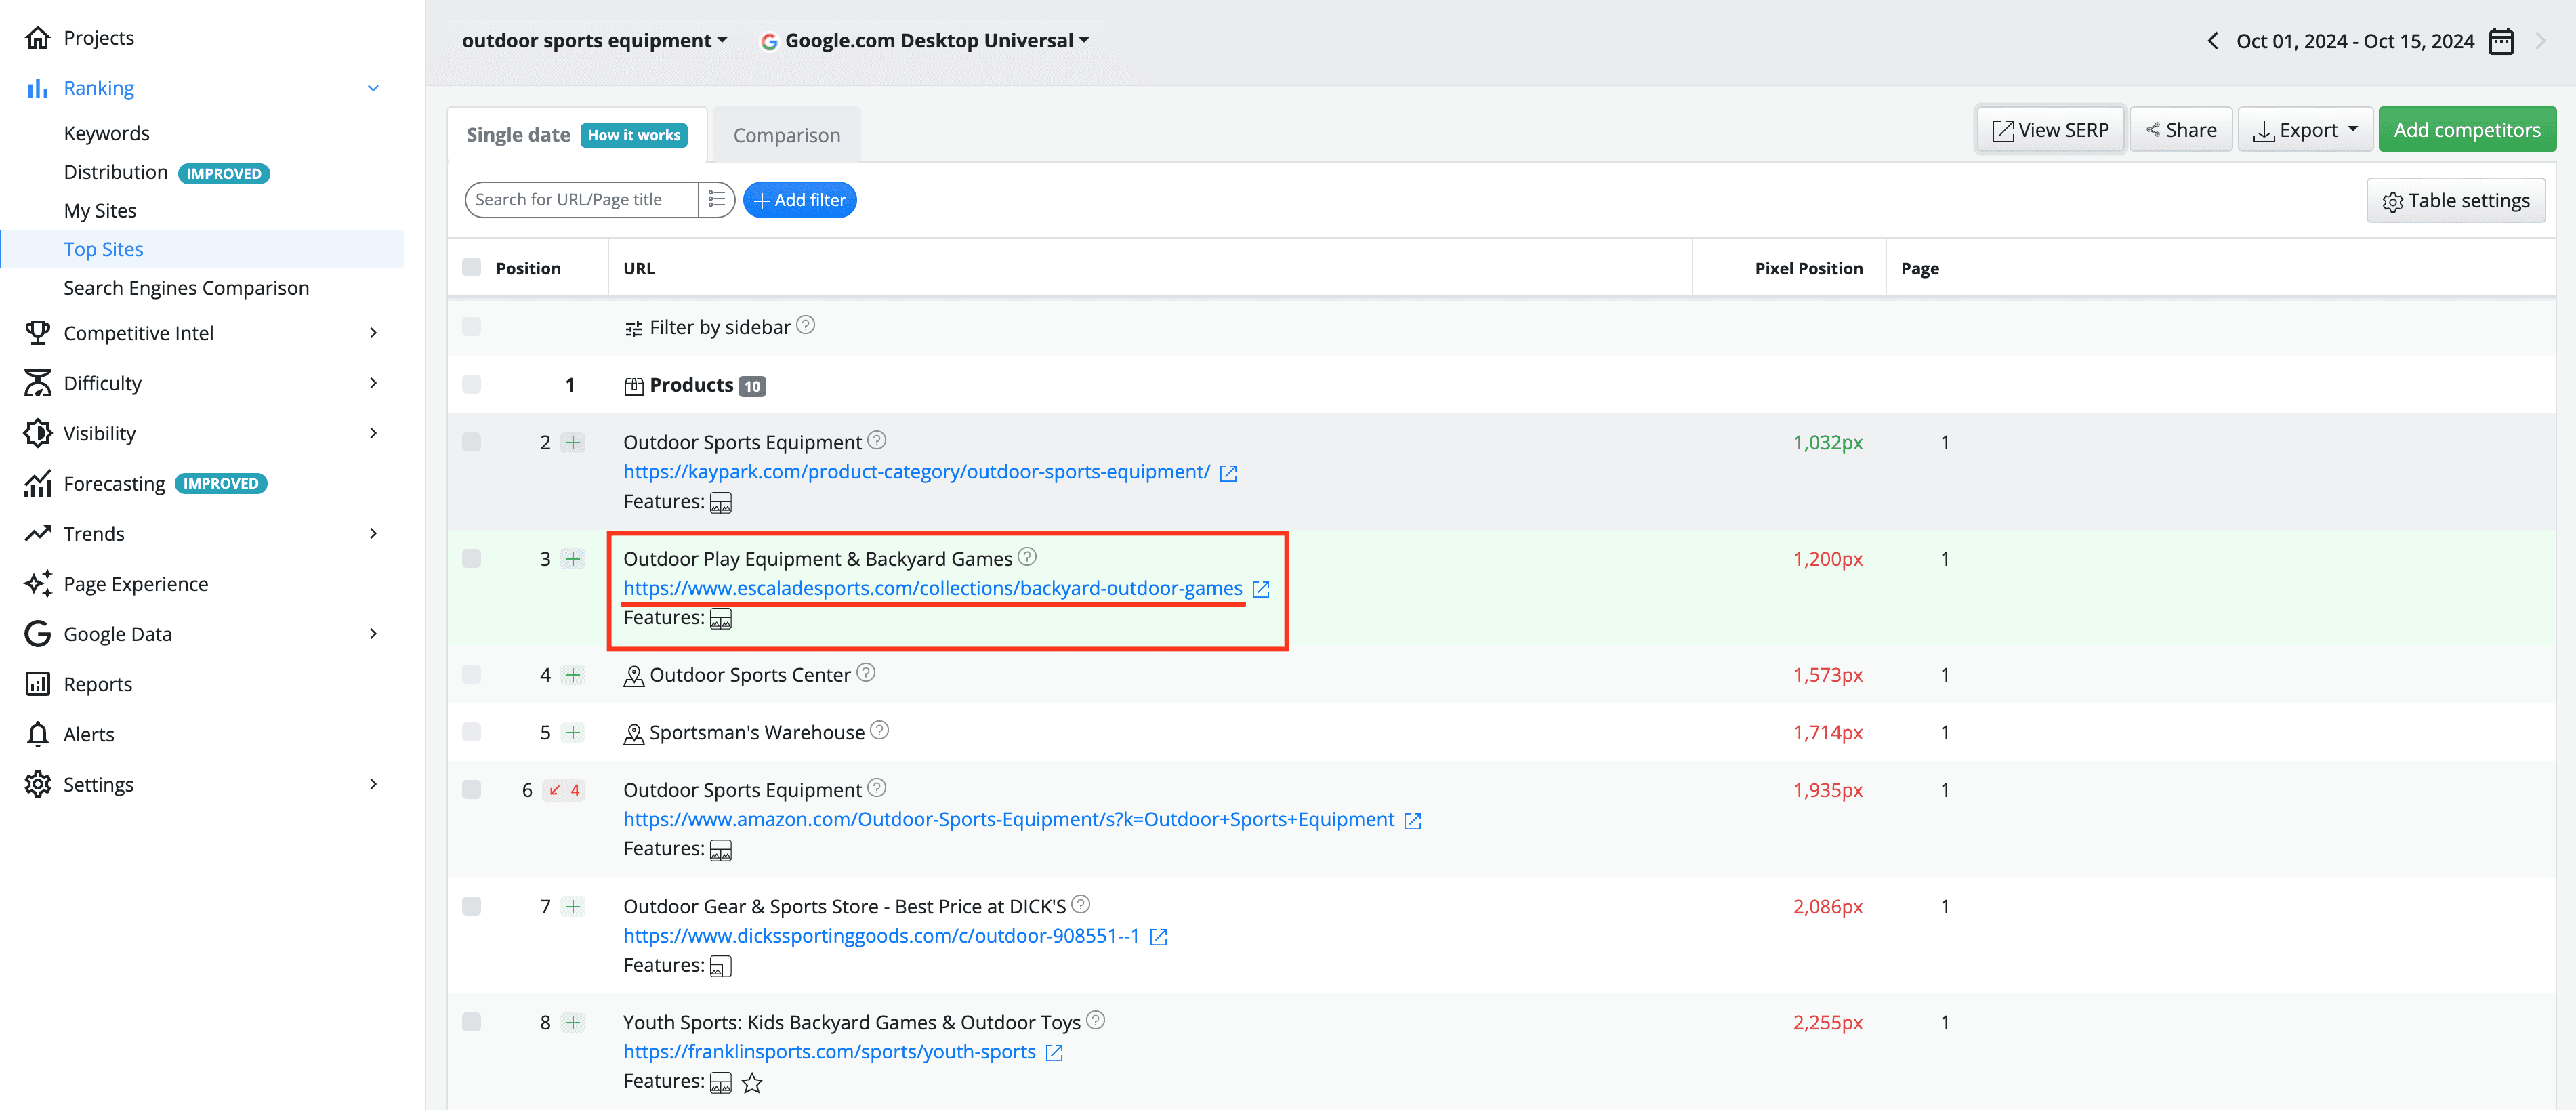The height and width of the screenshot is (1110, 2576).
Task: Open dickssportinggoods URL external link icon
Action: (1158, 937)
